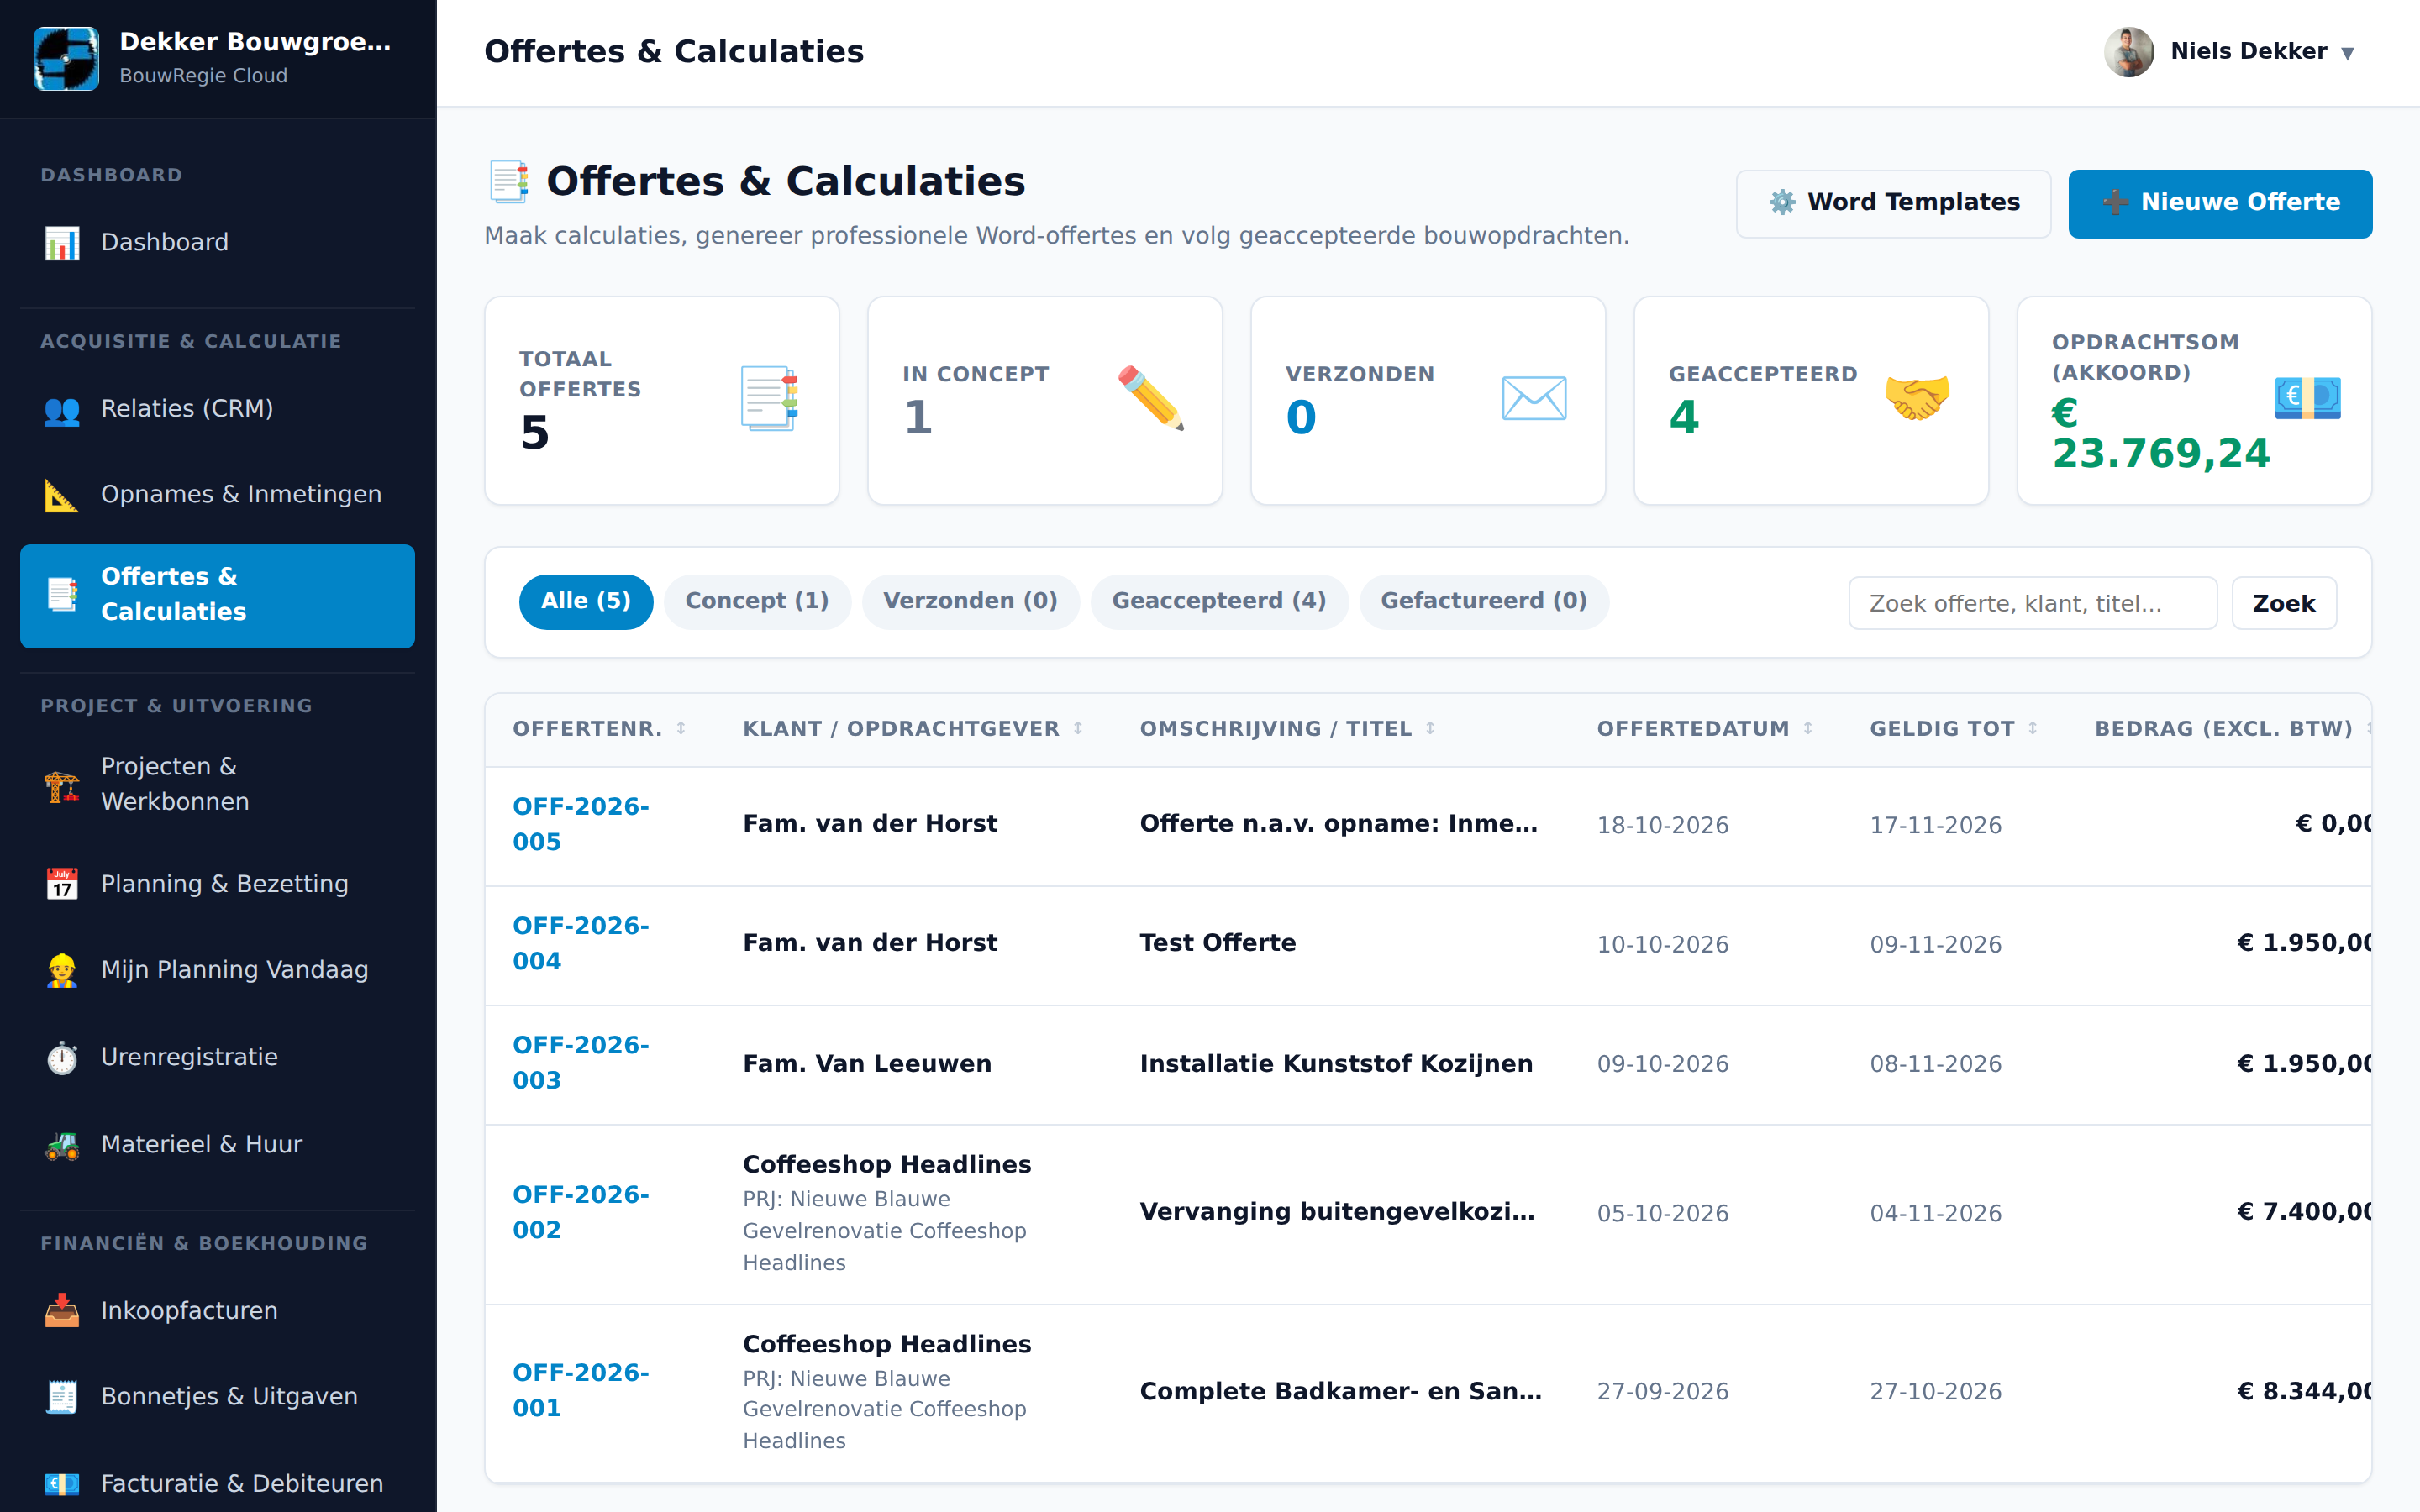
Task: Click the notebook icon in Totaal Offertes card
Action: [x=768, y=398]
